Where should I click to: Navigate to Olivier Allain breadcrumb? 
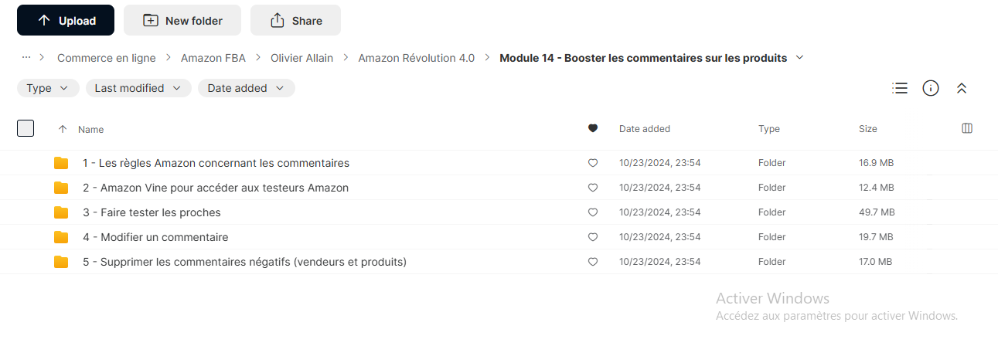301,58
